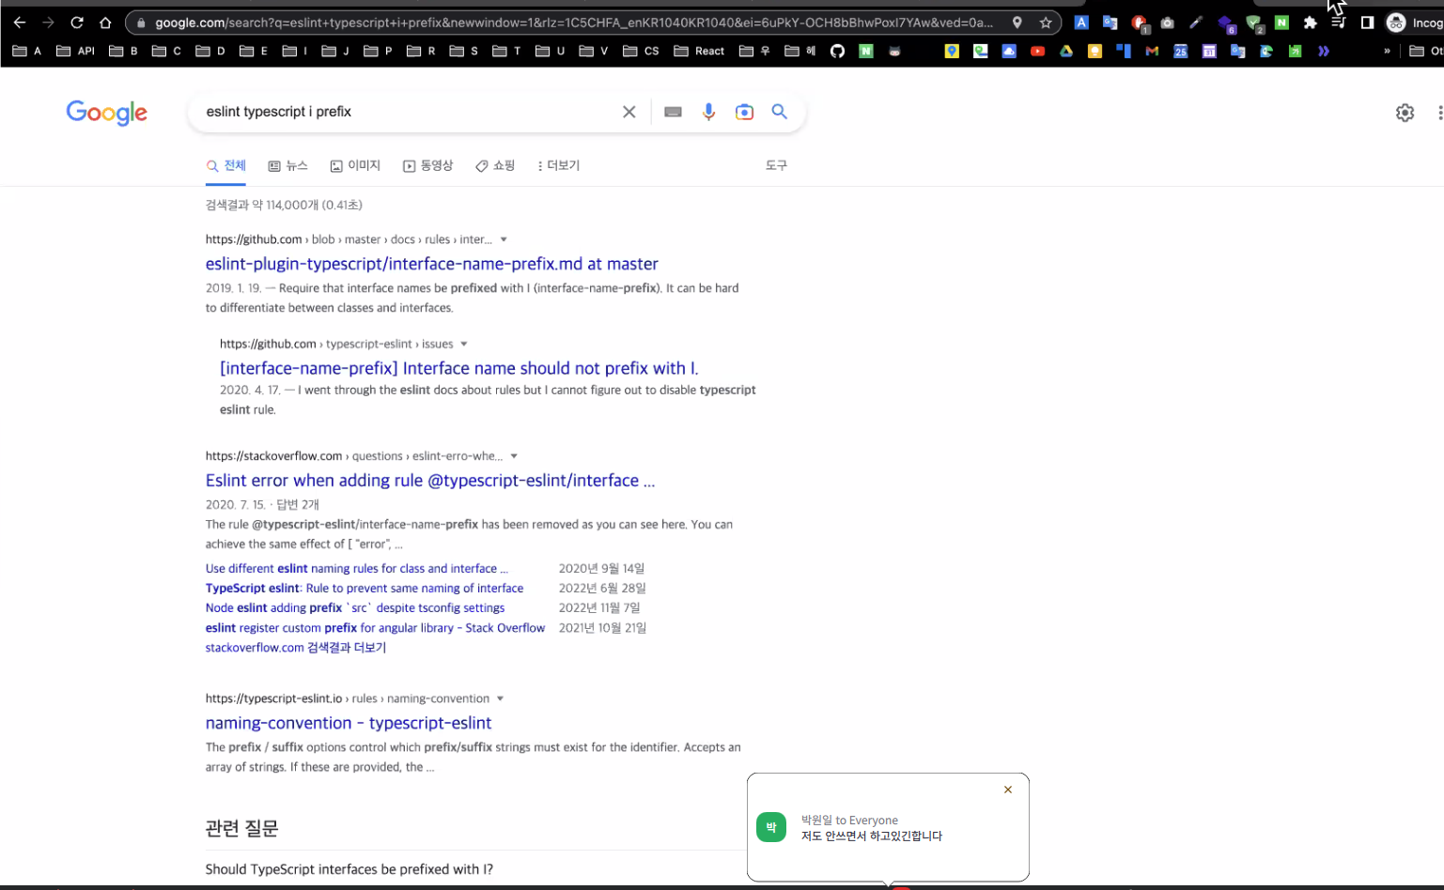Close the chat message popup

1008,790
